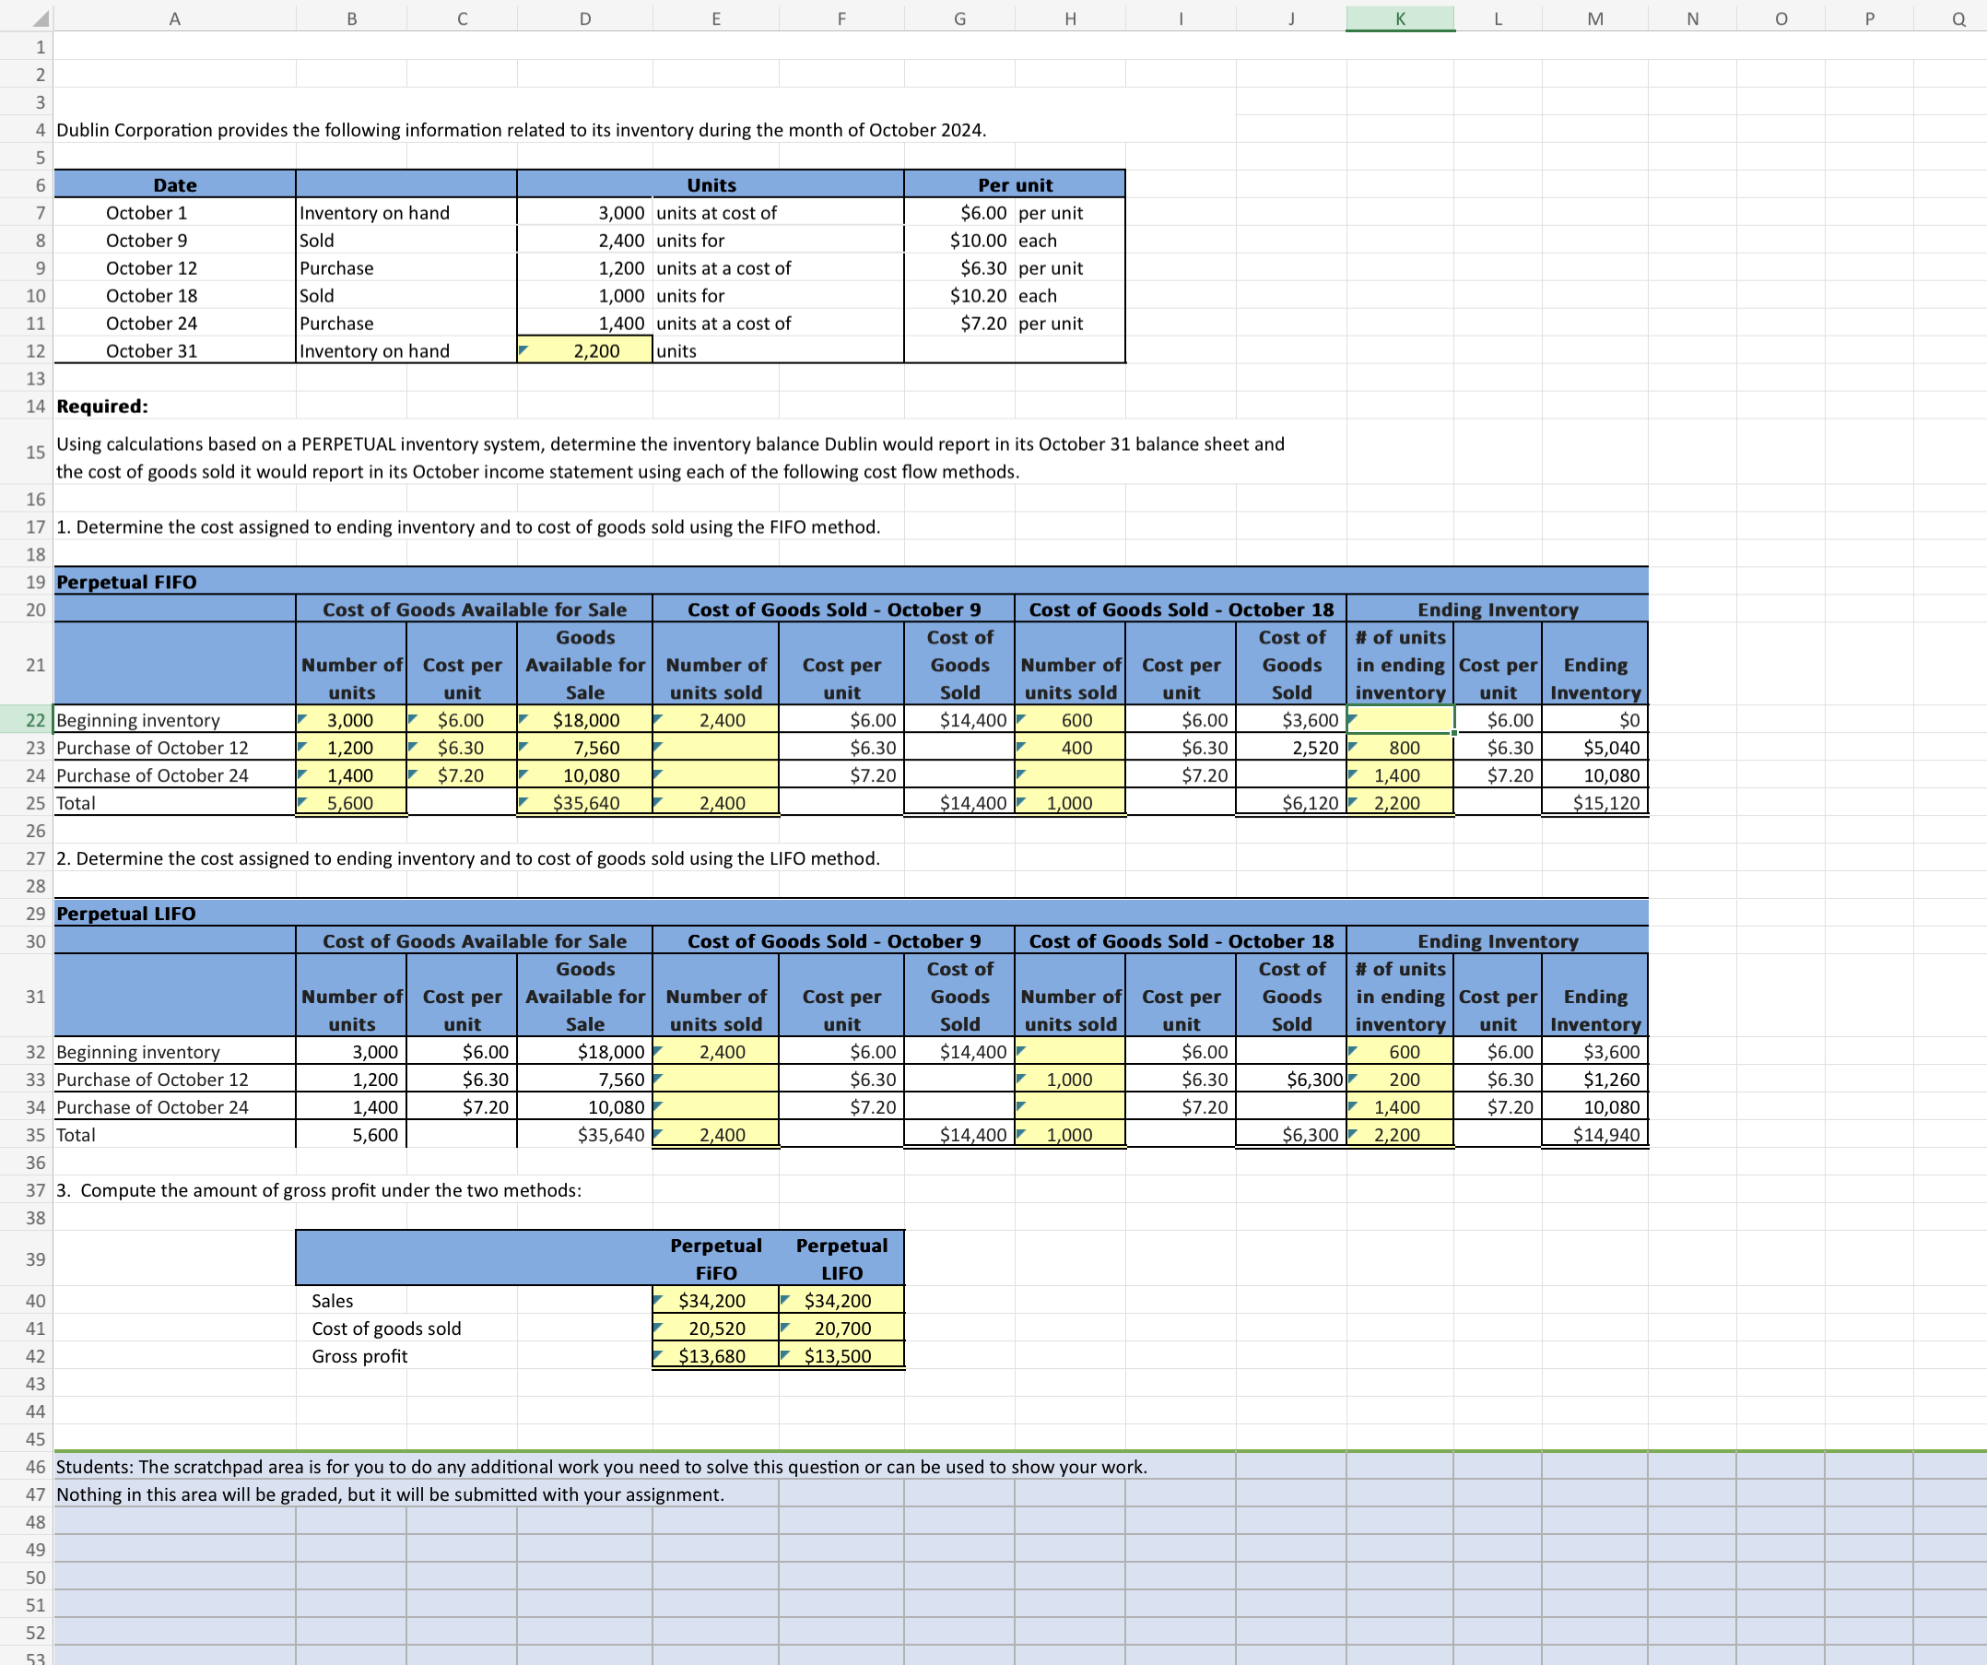Select the yellow 2,400 units sold cell
Image resolution: width=1987 pixels, height=1665 pixels.
pos(716,719)
